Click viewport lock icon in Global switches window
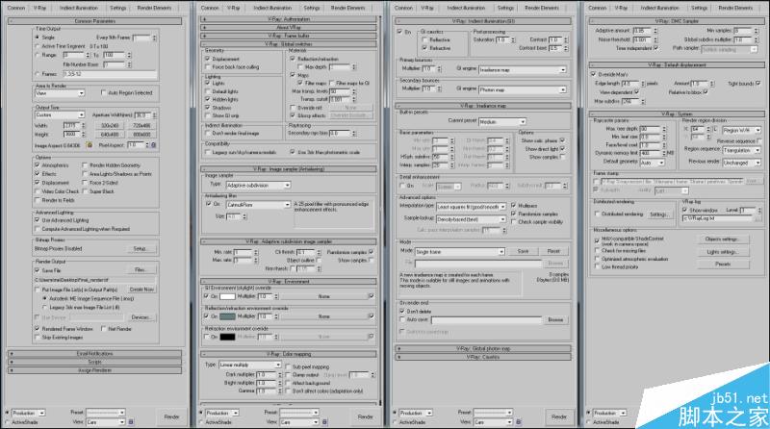The height and width of the screenshot is (429, 770). pos(324,422)
